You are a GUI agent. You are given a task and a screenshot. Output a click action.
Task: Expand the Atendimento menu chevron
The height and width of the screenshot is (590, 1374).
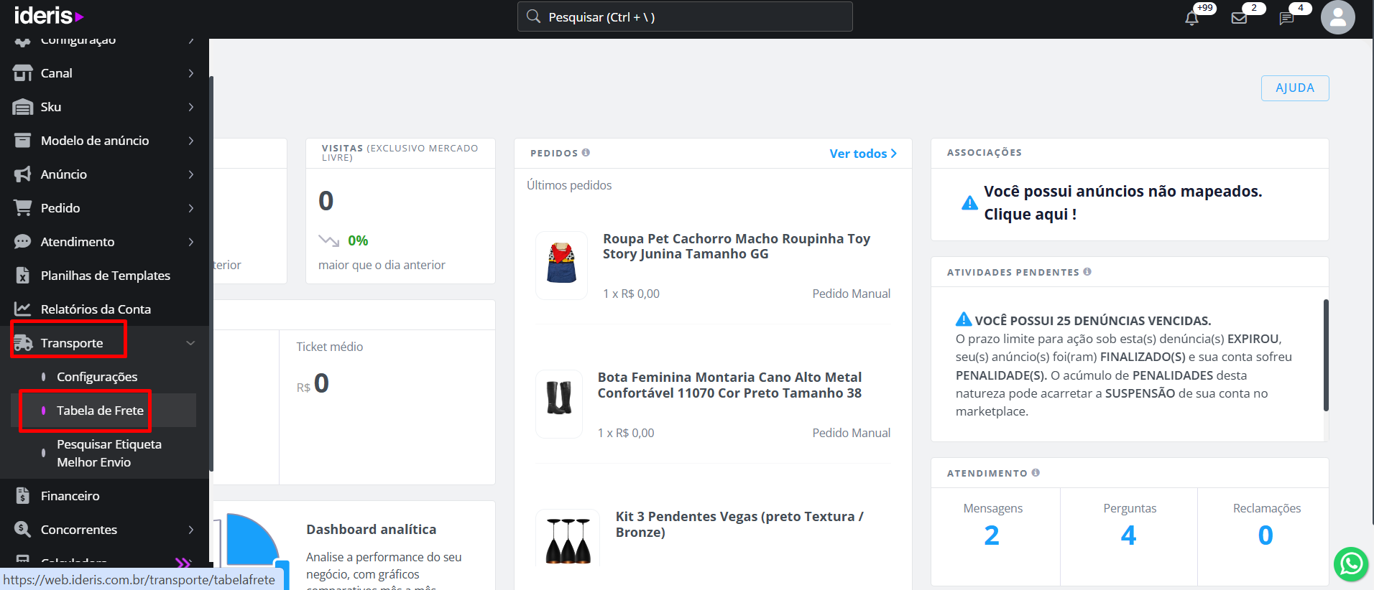[x=191, y=242]
